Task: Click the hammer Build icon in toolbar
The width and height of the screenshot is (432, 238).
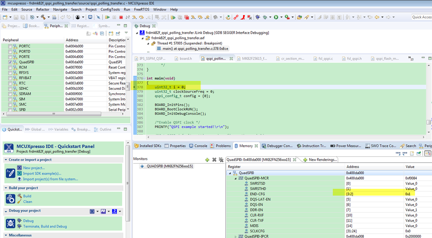Action: coord(43,17)
